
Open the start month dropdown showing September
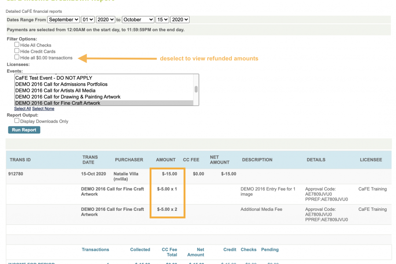(x=63, y=20)
